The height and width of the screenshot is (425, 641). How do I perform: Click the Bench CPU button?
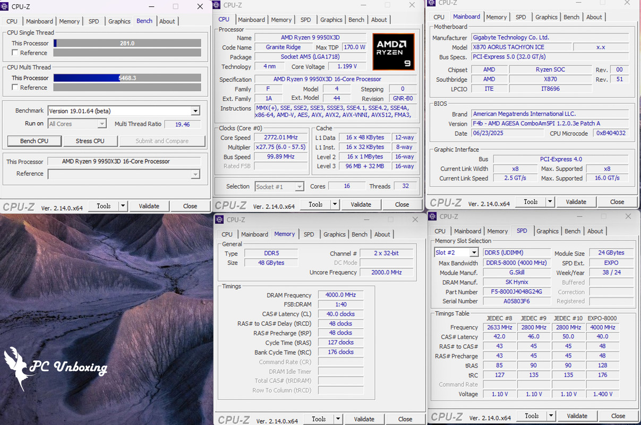(x=35, y=141)
